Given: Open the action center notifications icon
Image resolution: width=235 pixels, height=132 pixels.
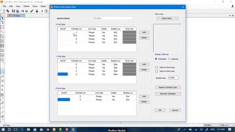Looking at the screenshot, I should tap(229, 129).
